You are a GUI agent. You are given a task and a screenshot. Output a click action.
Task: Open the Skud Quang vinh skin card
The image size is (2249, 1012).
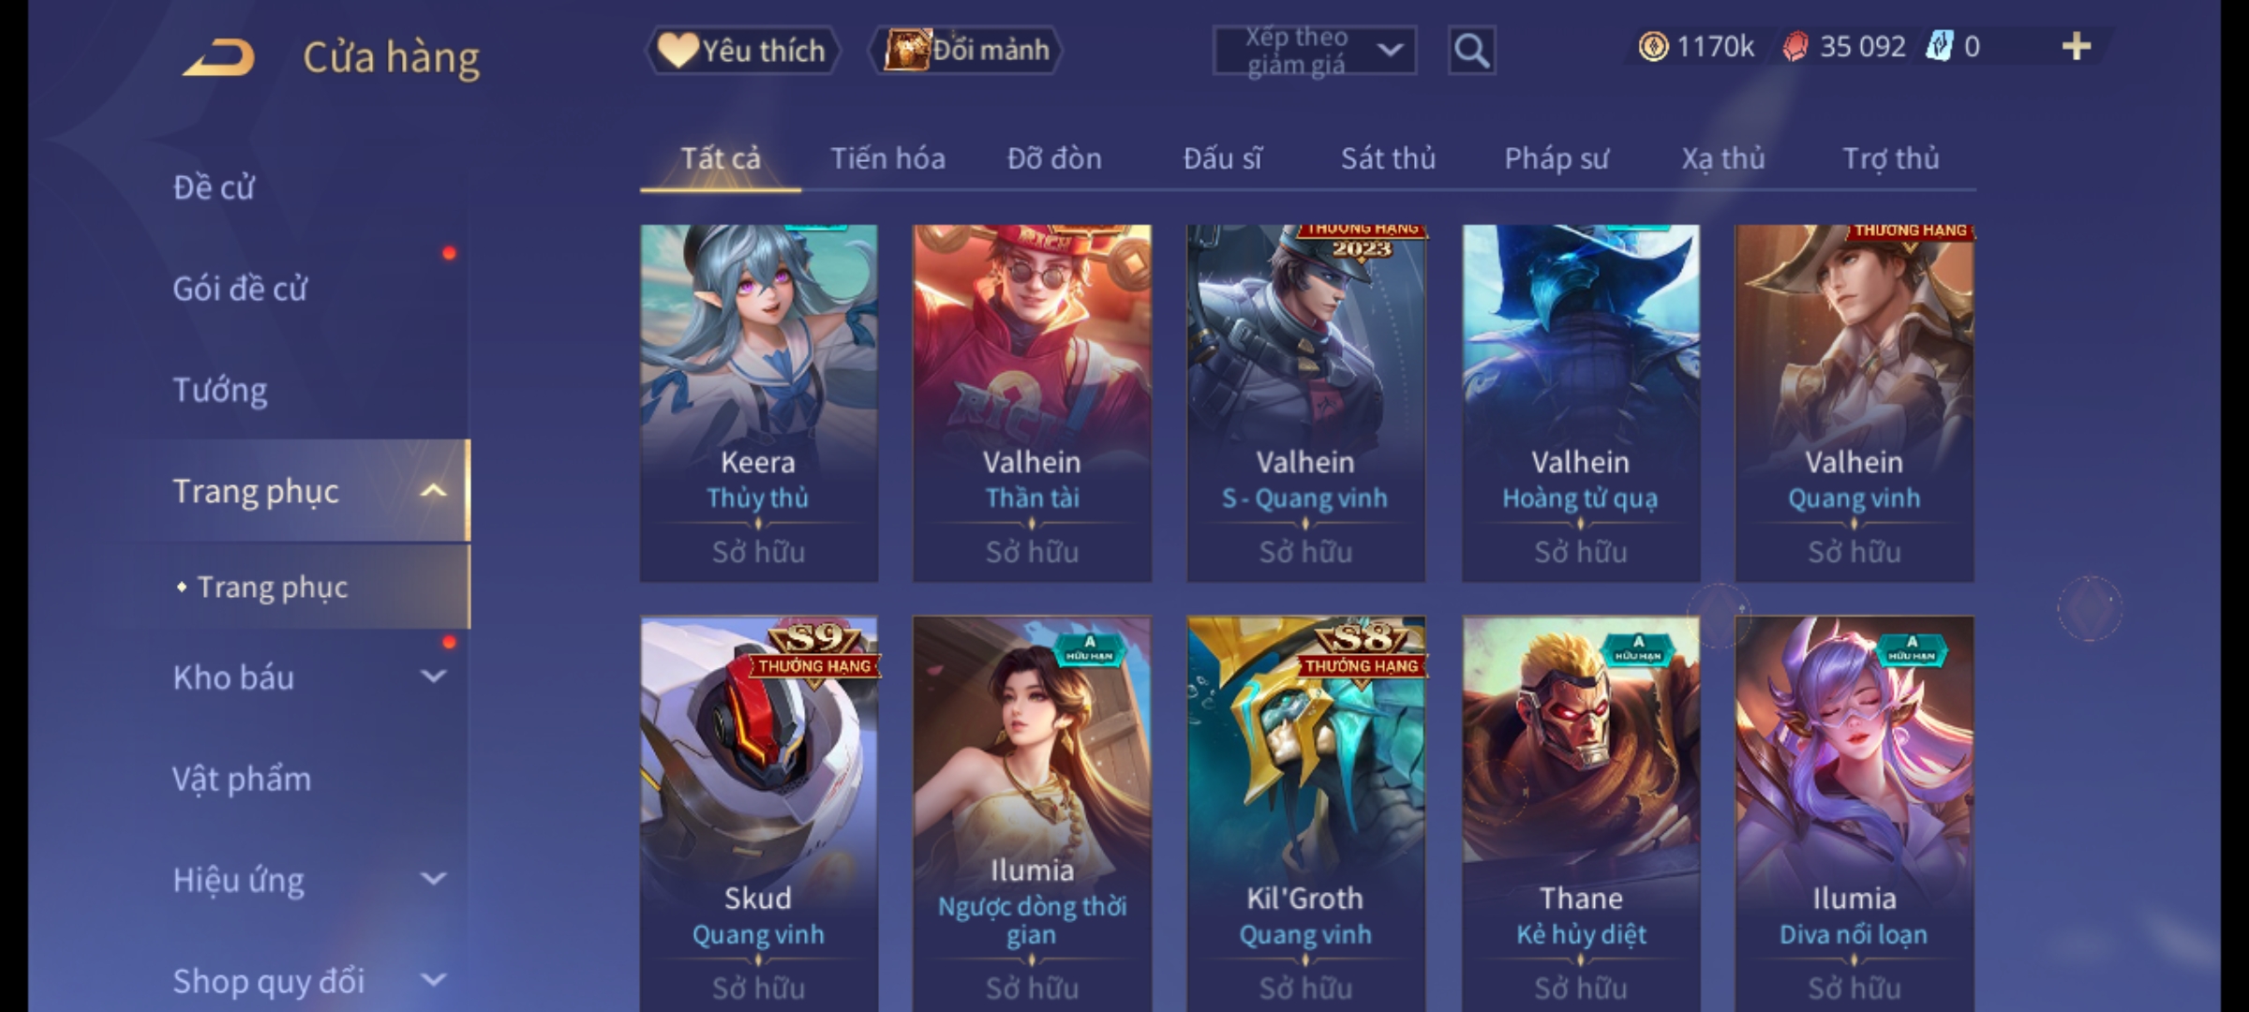click(758, 813)
